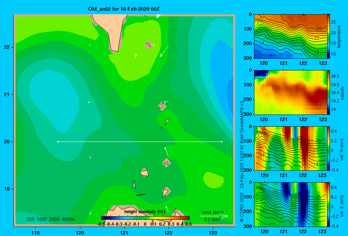Image resolution: width=348 pixels, height=236 pixels.
Task: Click contour label 14 in temperature panel
Action: tap(262, 43)
